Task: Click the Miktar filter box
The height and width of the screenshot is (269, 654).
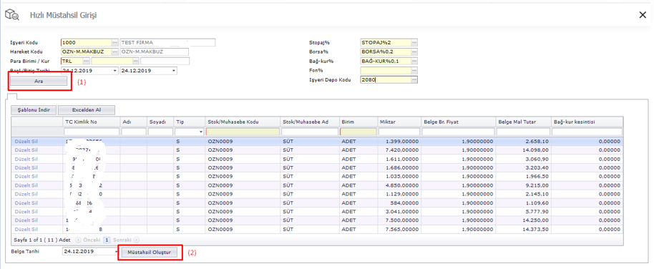Action: point(399,132)
